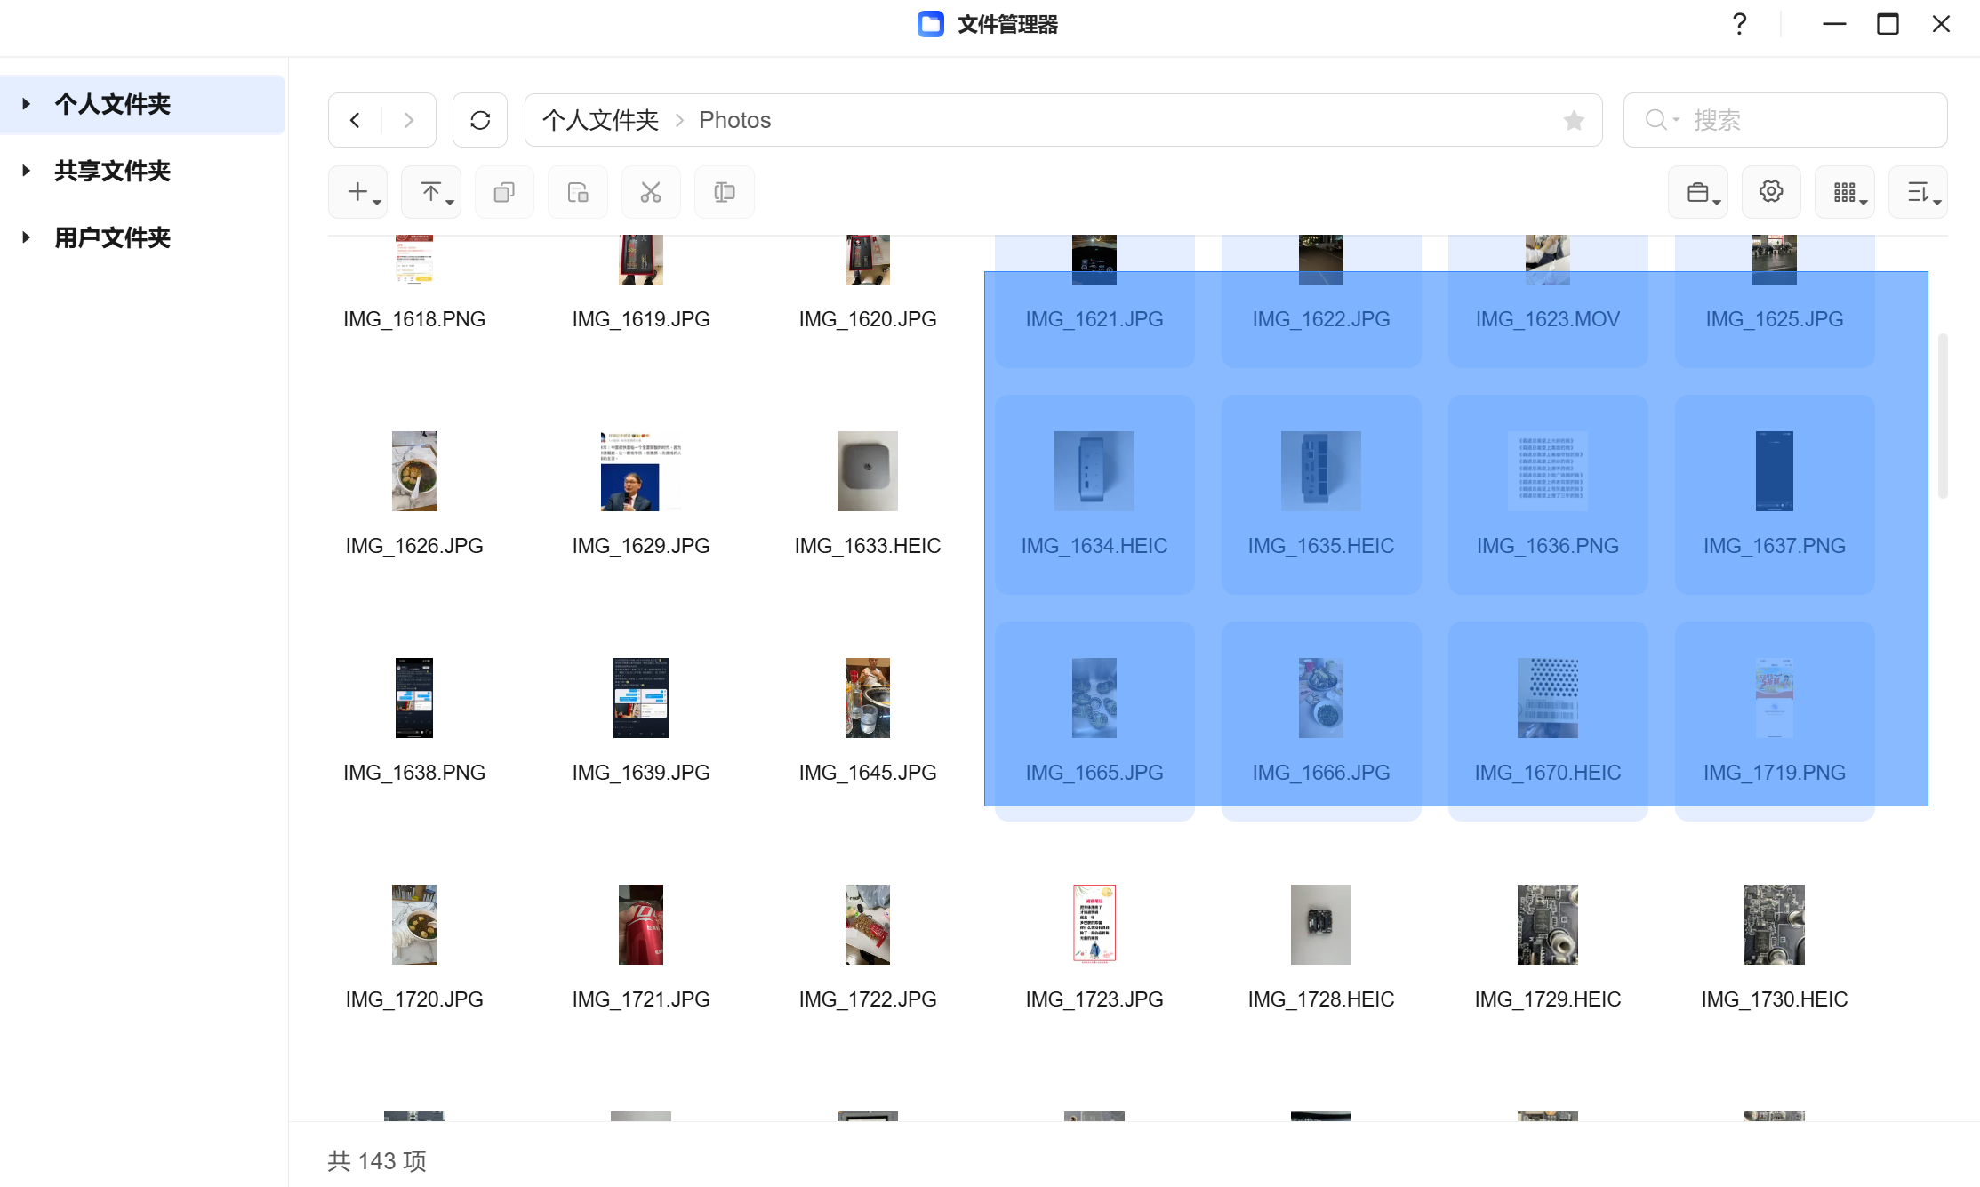
Task: Go forward to next folder
Action: pos(409,120)
